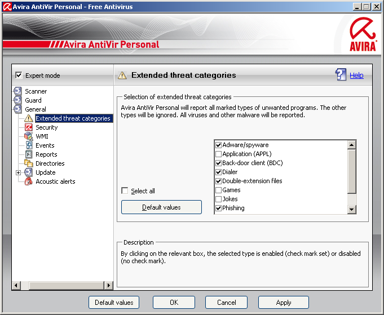Viewport: 384px width, 315px height.
Task: Check the Jokes category
Action: [x=218, y=199]
